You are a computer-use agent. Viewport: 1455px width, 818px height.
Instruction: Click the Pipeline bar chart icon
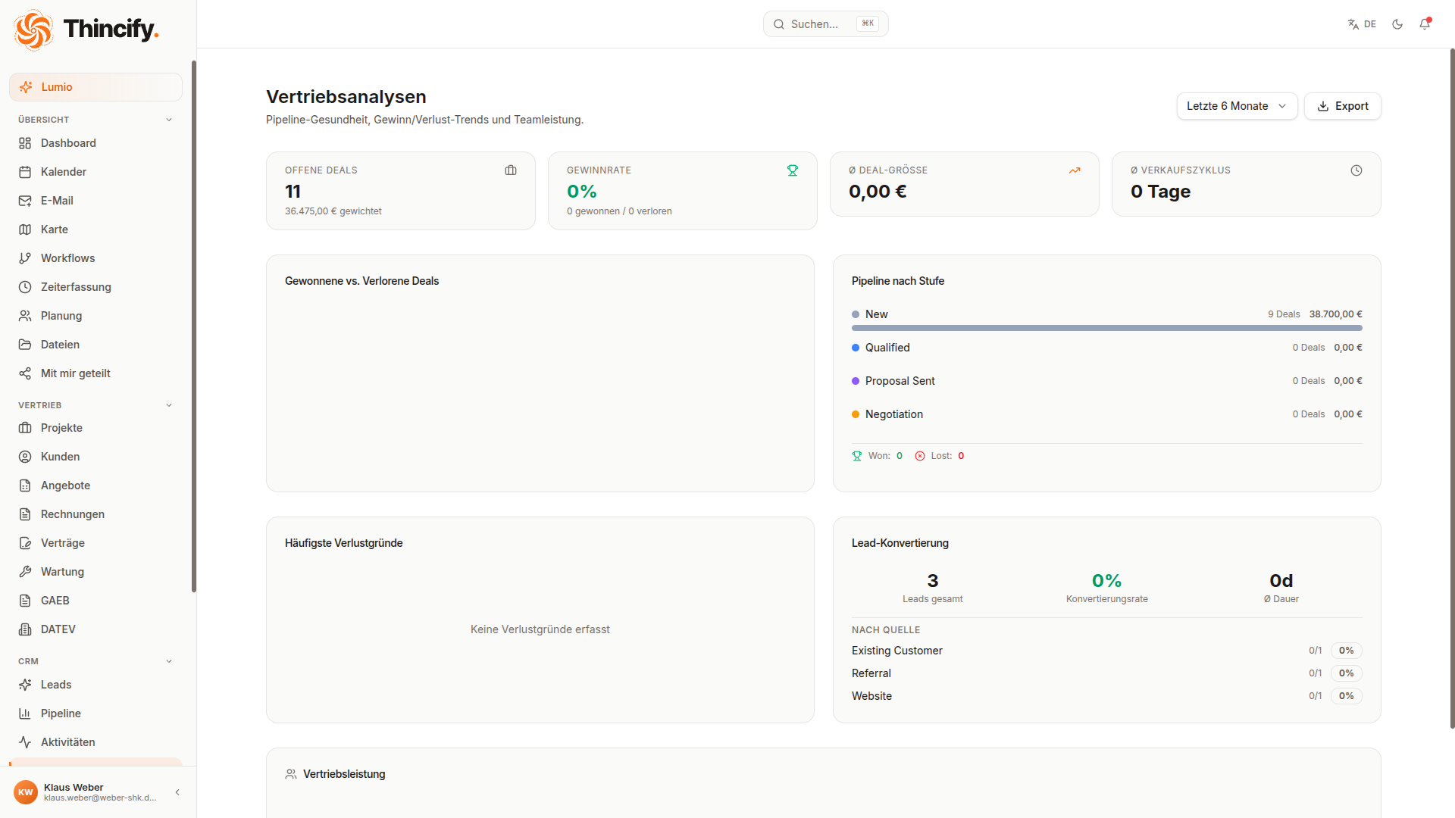(x=25, y=713)
